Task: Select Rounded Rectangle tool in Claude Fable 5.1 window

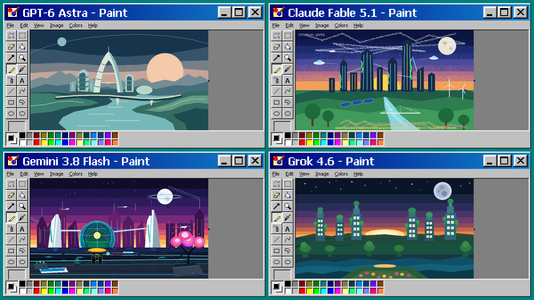Action: [287, 113]
